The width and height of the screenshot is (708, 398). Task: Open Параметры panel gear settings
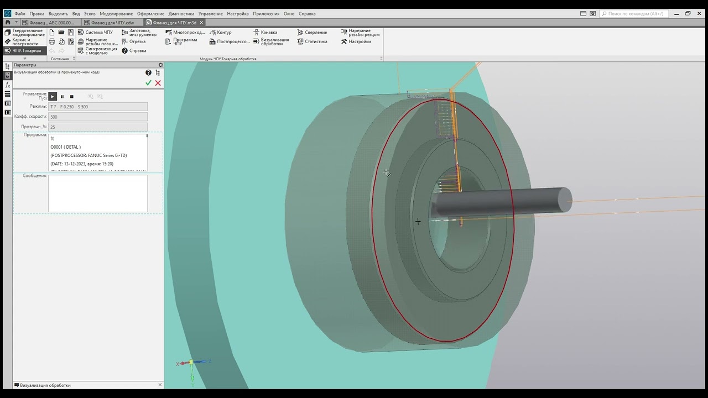pyautogui.click(x=160, y=65)
